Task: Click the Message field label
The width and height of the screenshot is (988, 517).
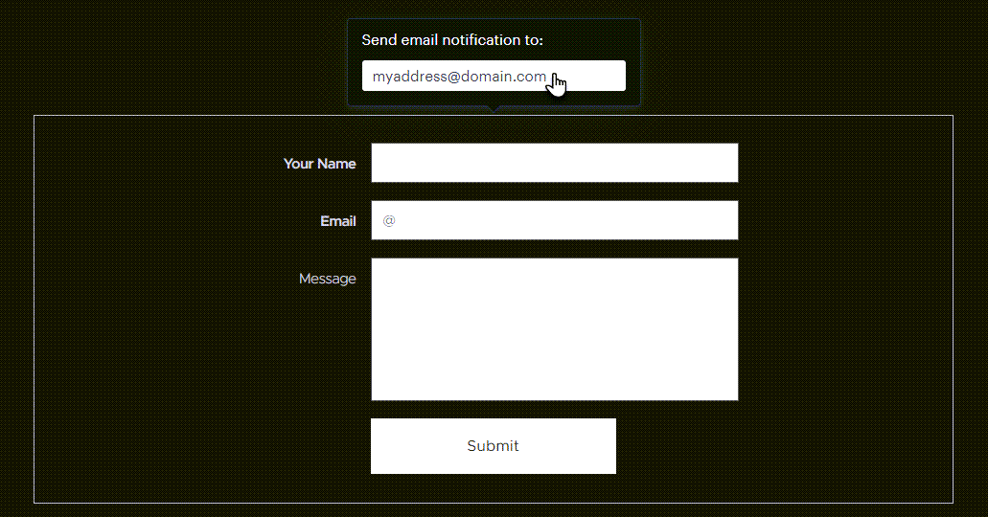Action: click(x=327, y=279)
